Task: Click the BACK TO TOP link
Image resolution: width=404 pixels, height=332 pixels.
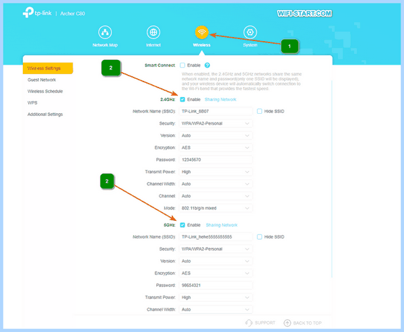Action: pyautogui.click(x=308, y=323)
